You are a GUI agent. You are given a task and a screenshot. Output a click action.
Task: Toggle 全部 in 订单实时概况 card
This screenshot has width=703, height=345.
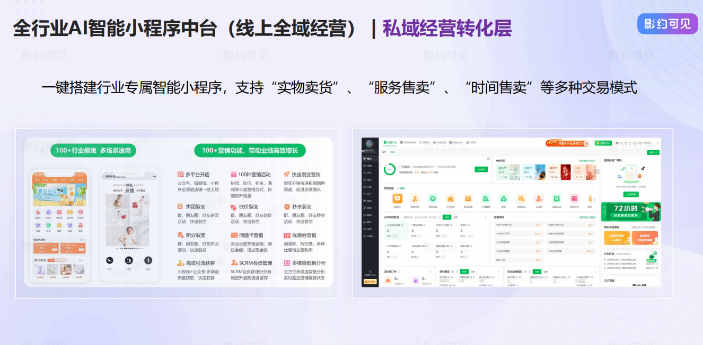coord(455,217)
